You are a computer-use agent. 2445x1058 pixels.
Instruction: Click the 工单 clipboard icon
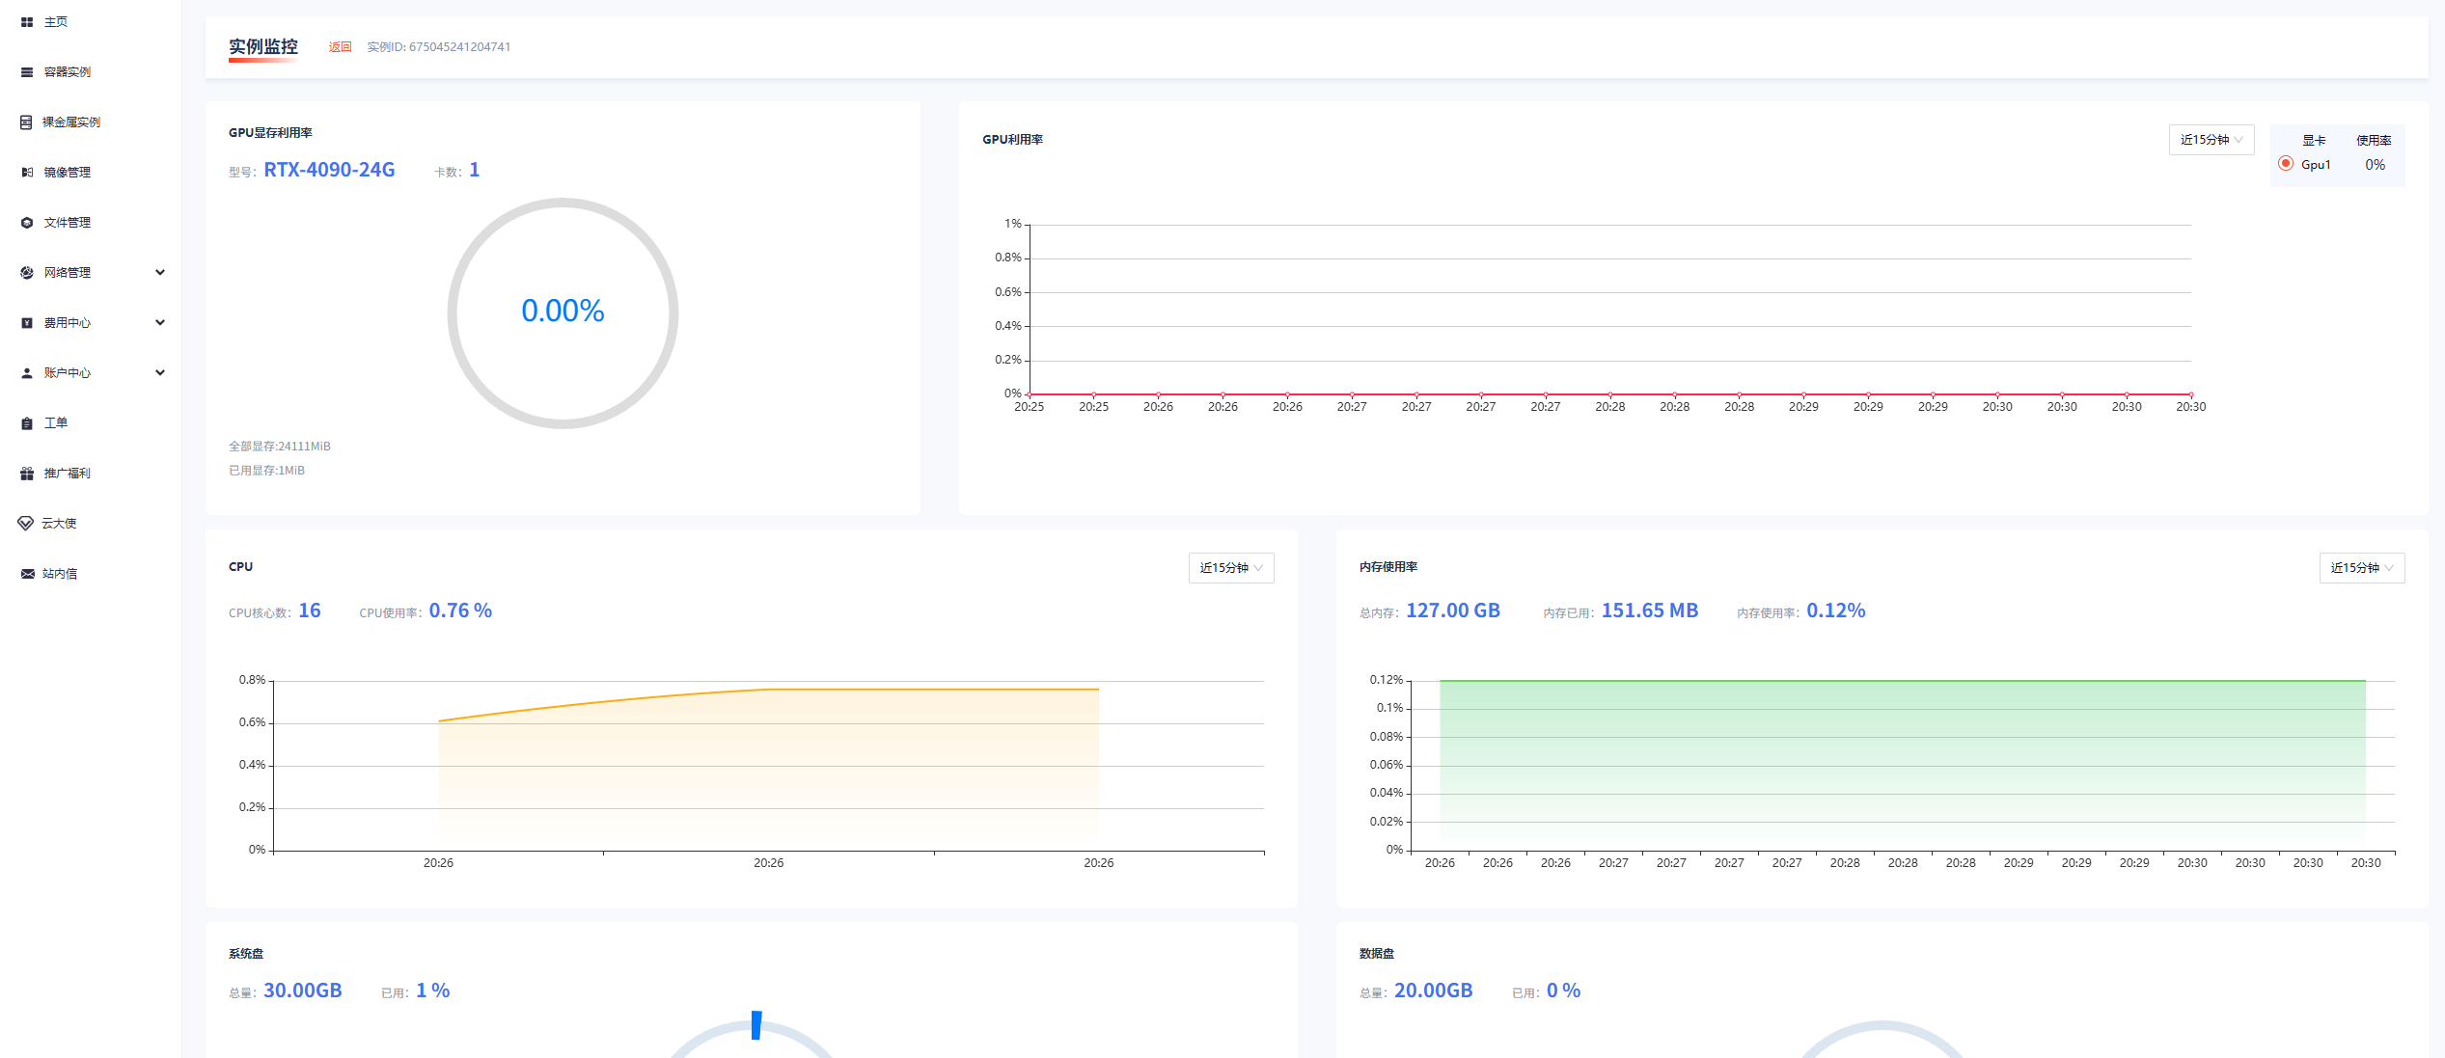point(27,423)
